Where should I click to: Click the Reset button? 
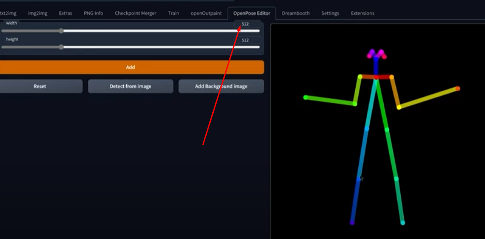(40, 86)
